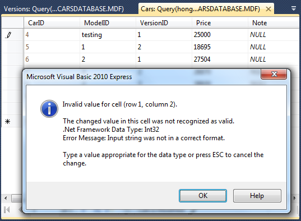Click the ModelID column header

(x=108, y=23)
